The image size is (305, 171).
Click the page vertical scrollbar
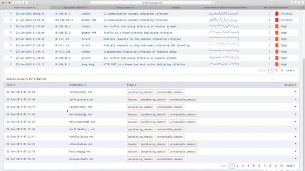click(x=304, y=114)
